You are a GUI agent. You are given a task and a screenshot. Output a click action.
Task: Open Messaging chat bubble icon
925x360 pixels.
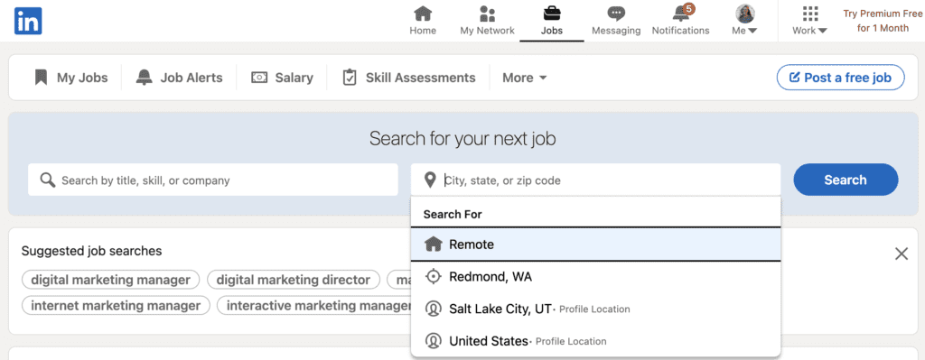point(616,14)
